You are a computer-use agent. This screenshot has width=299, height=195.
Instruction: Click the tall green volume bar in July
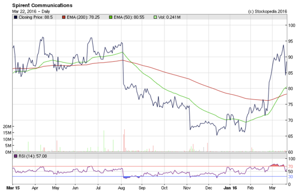(104, 141)
